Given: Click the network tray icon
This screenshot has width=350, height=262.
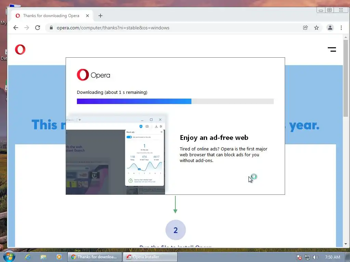Looking at the screenshot, I should pyautogui.click(x=307, y=257).
